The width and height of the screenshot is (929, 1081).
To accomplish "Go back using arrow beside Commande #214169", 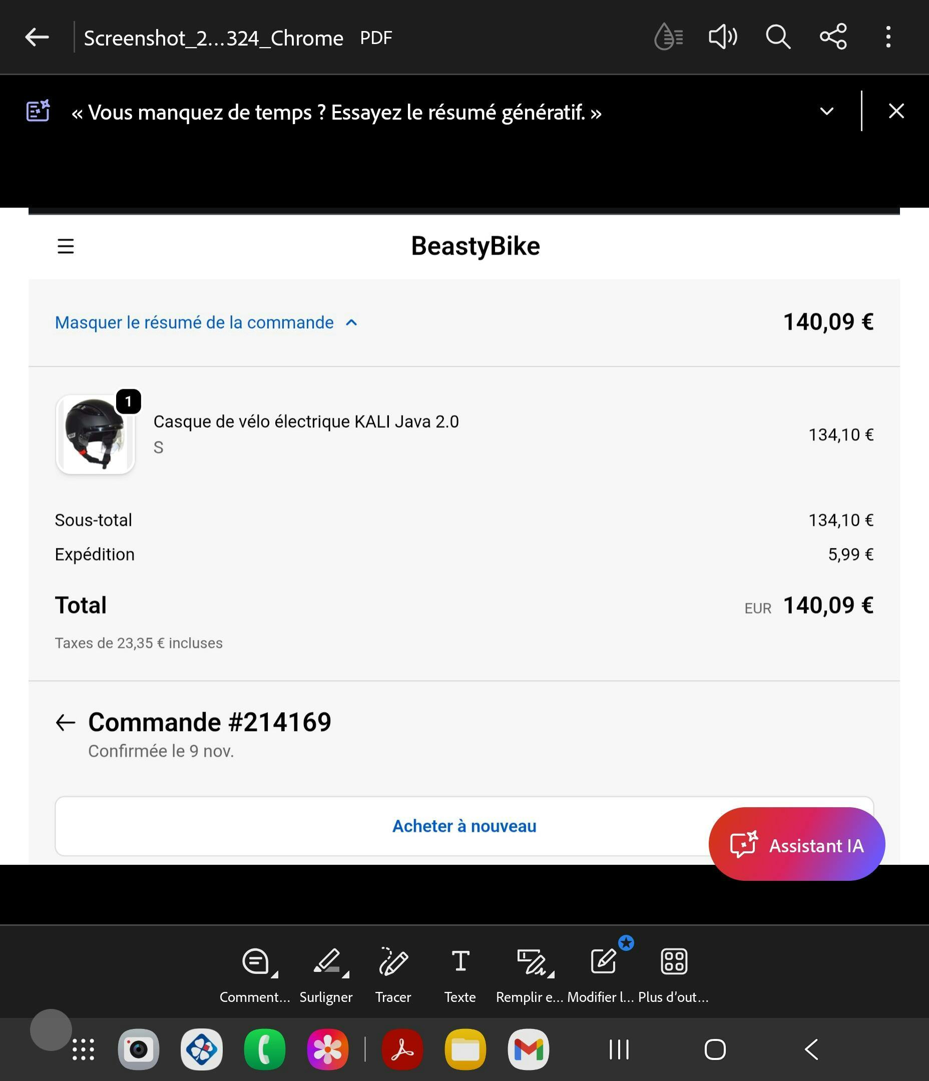I will click(66, 723).
